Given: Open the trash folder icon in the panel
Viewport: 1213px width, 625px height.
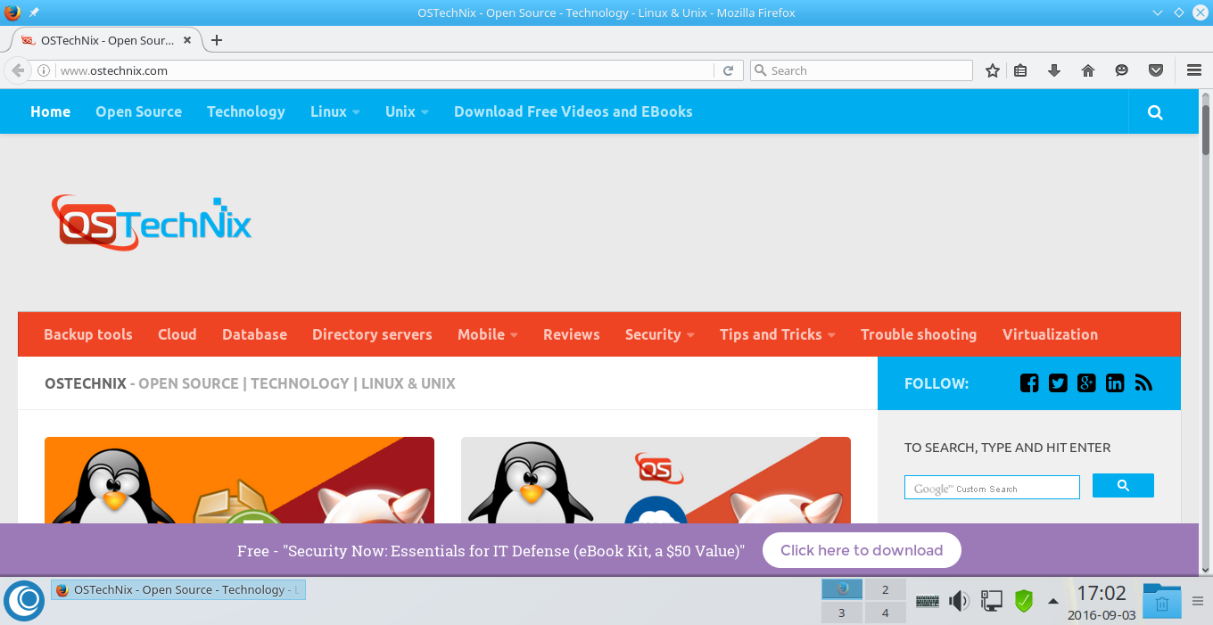Looking at the screenshot, I should tap(1162, 601).
